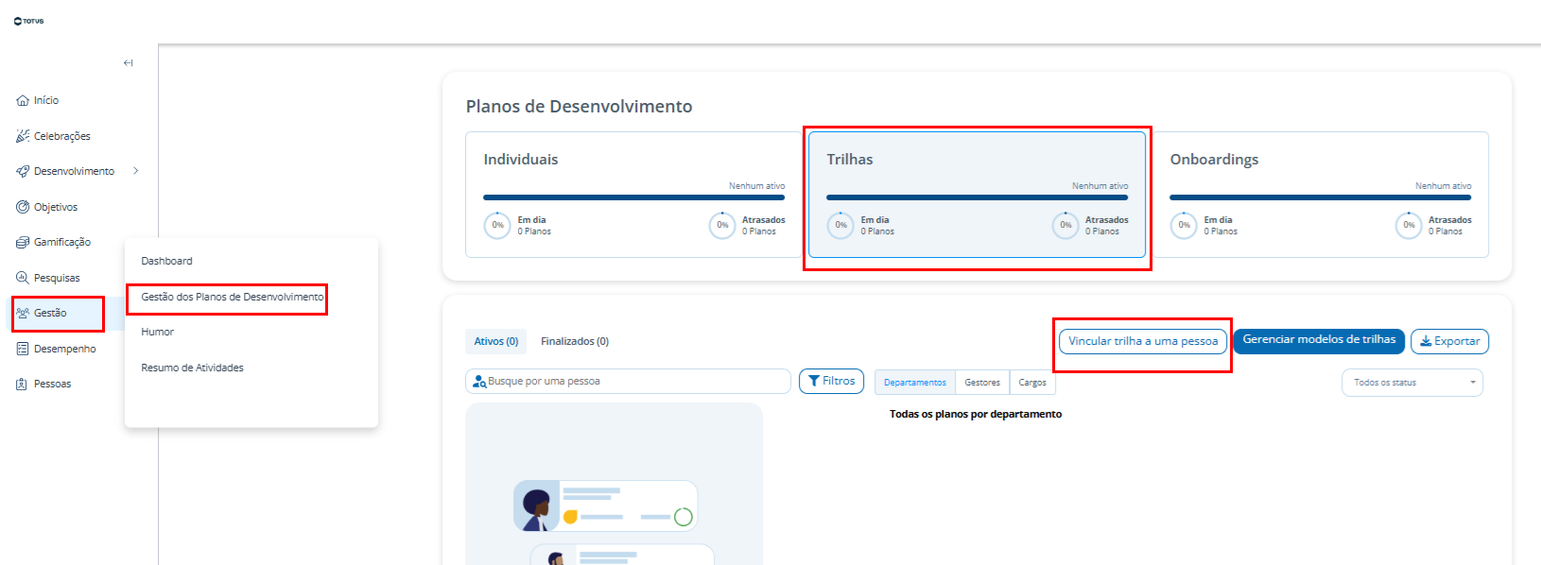The height and width of the screenshot is (565, 1541).
Task: Click the Gestão people icon
Action: (x=23, y=313)
